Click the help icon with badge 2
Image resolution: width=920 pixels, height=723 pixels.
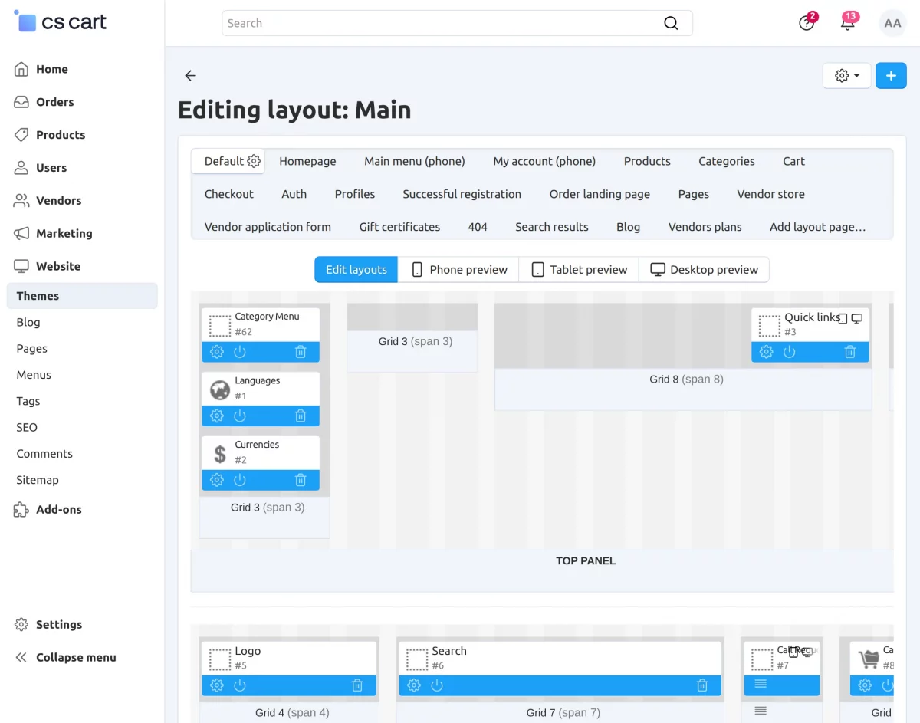(807, 23)
